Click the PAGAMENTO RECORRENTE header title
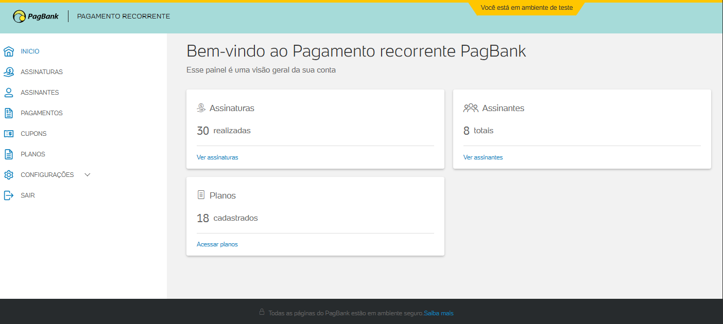This screenshot has height=324, width=723. tap(124, 16)
